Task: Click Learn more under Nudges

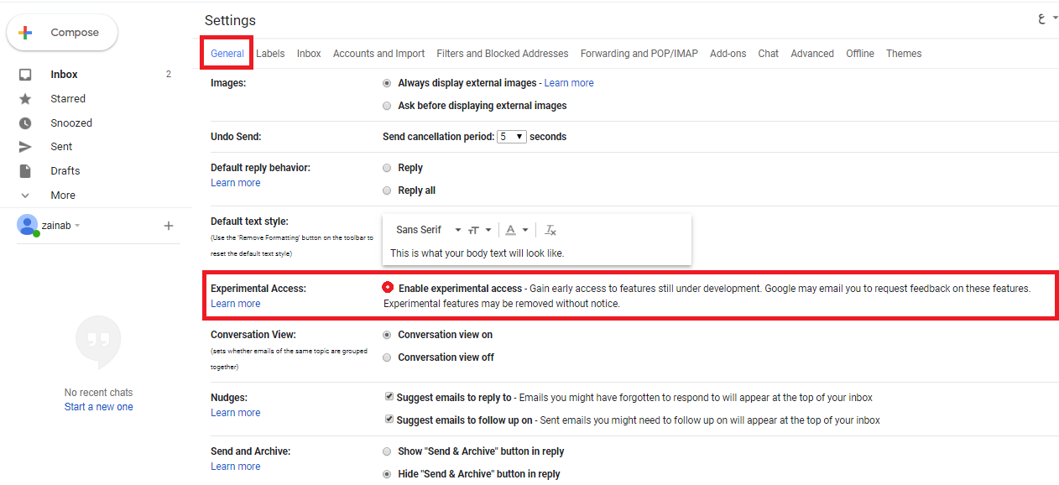Action: click(x=236, y=413)
